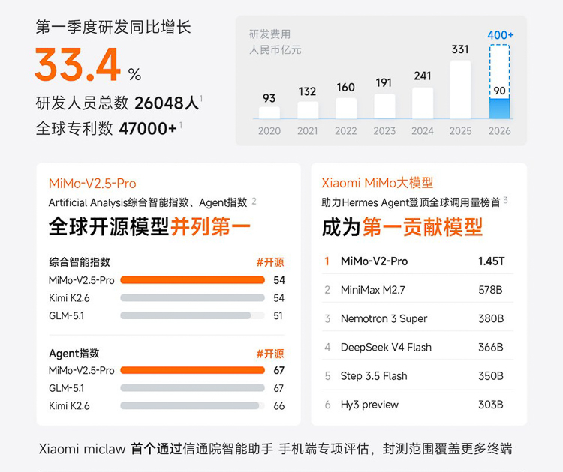Click the 2020 year label on the axis
The width and height of the screenshot is (563, 472).
(x=269, y=131)
